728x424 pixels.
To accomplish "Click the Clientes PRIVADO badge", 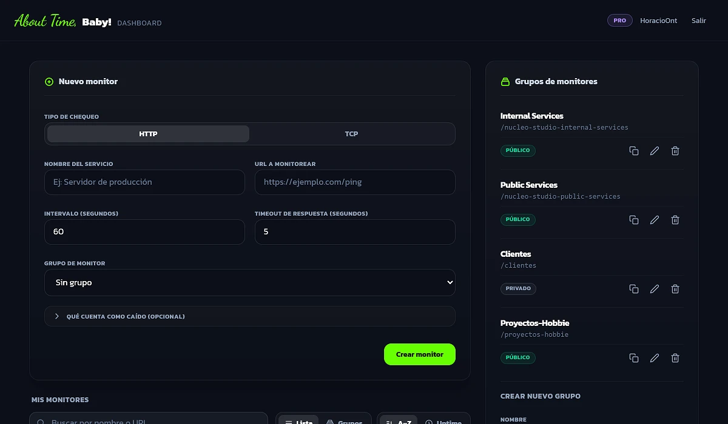I will tap(518, 288).
